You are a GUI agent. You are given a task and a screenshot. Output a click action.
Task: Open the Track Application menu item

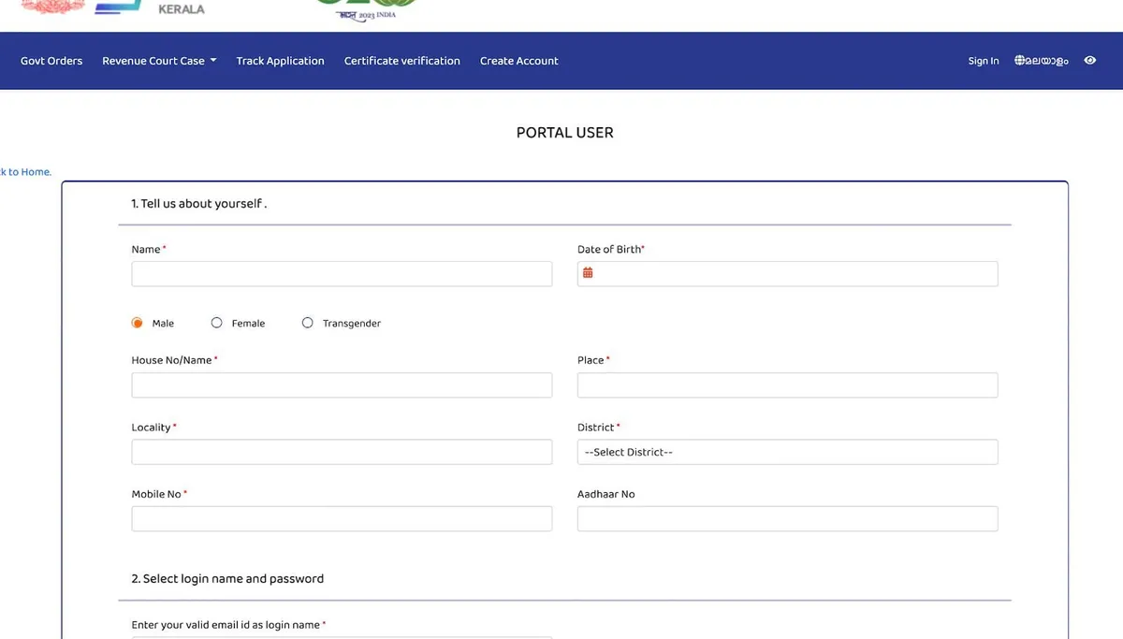280,60
